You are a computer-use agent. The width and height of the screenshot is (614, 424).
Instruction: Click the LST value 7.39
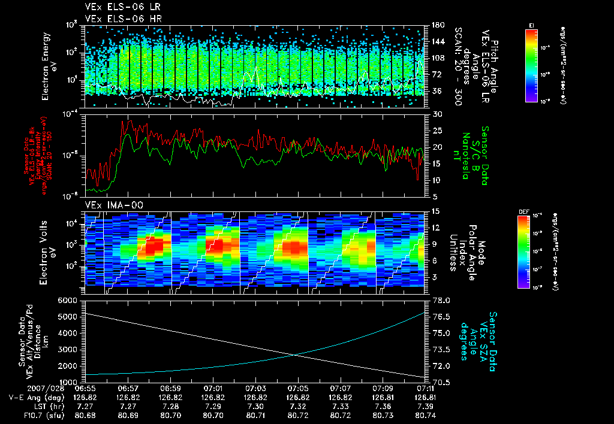(426, 407)
